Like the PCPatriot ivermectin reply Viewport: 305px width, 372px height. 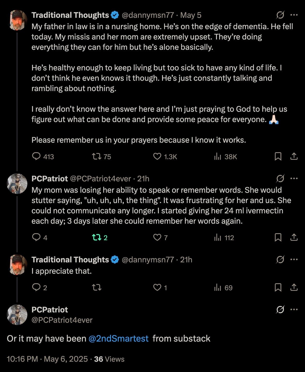[157, 237]
